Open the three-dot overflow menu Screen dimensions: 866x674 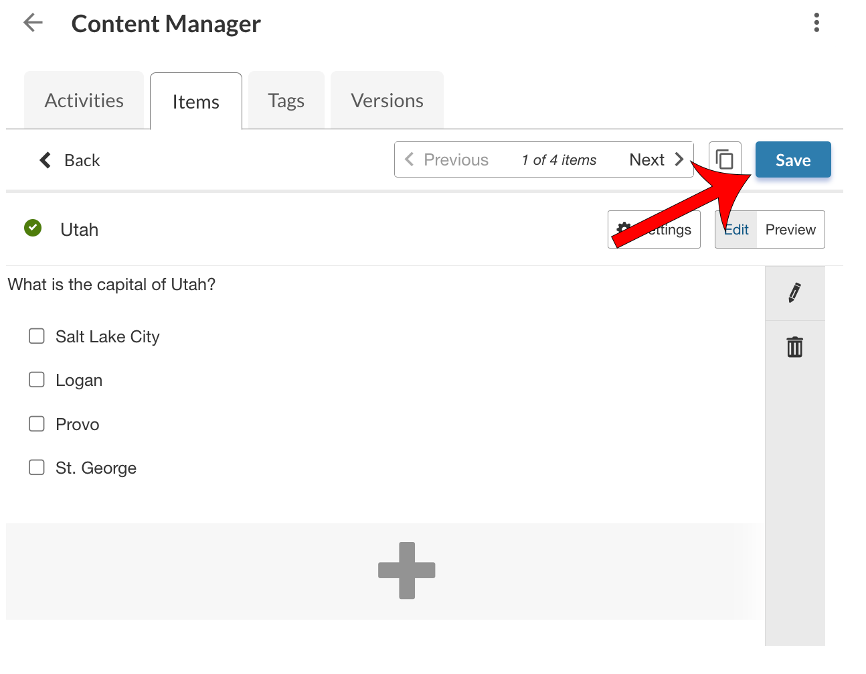tap(816, 23)
